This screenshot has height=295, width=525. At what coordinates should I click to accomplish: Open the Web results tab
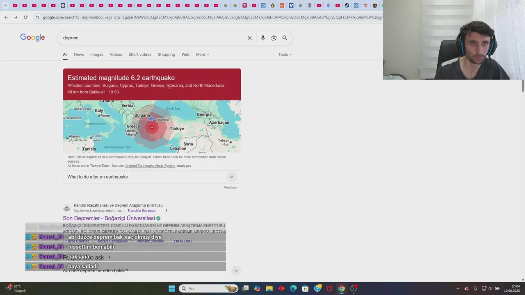click(185, 54)
